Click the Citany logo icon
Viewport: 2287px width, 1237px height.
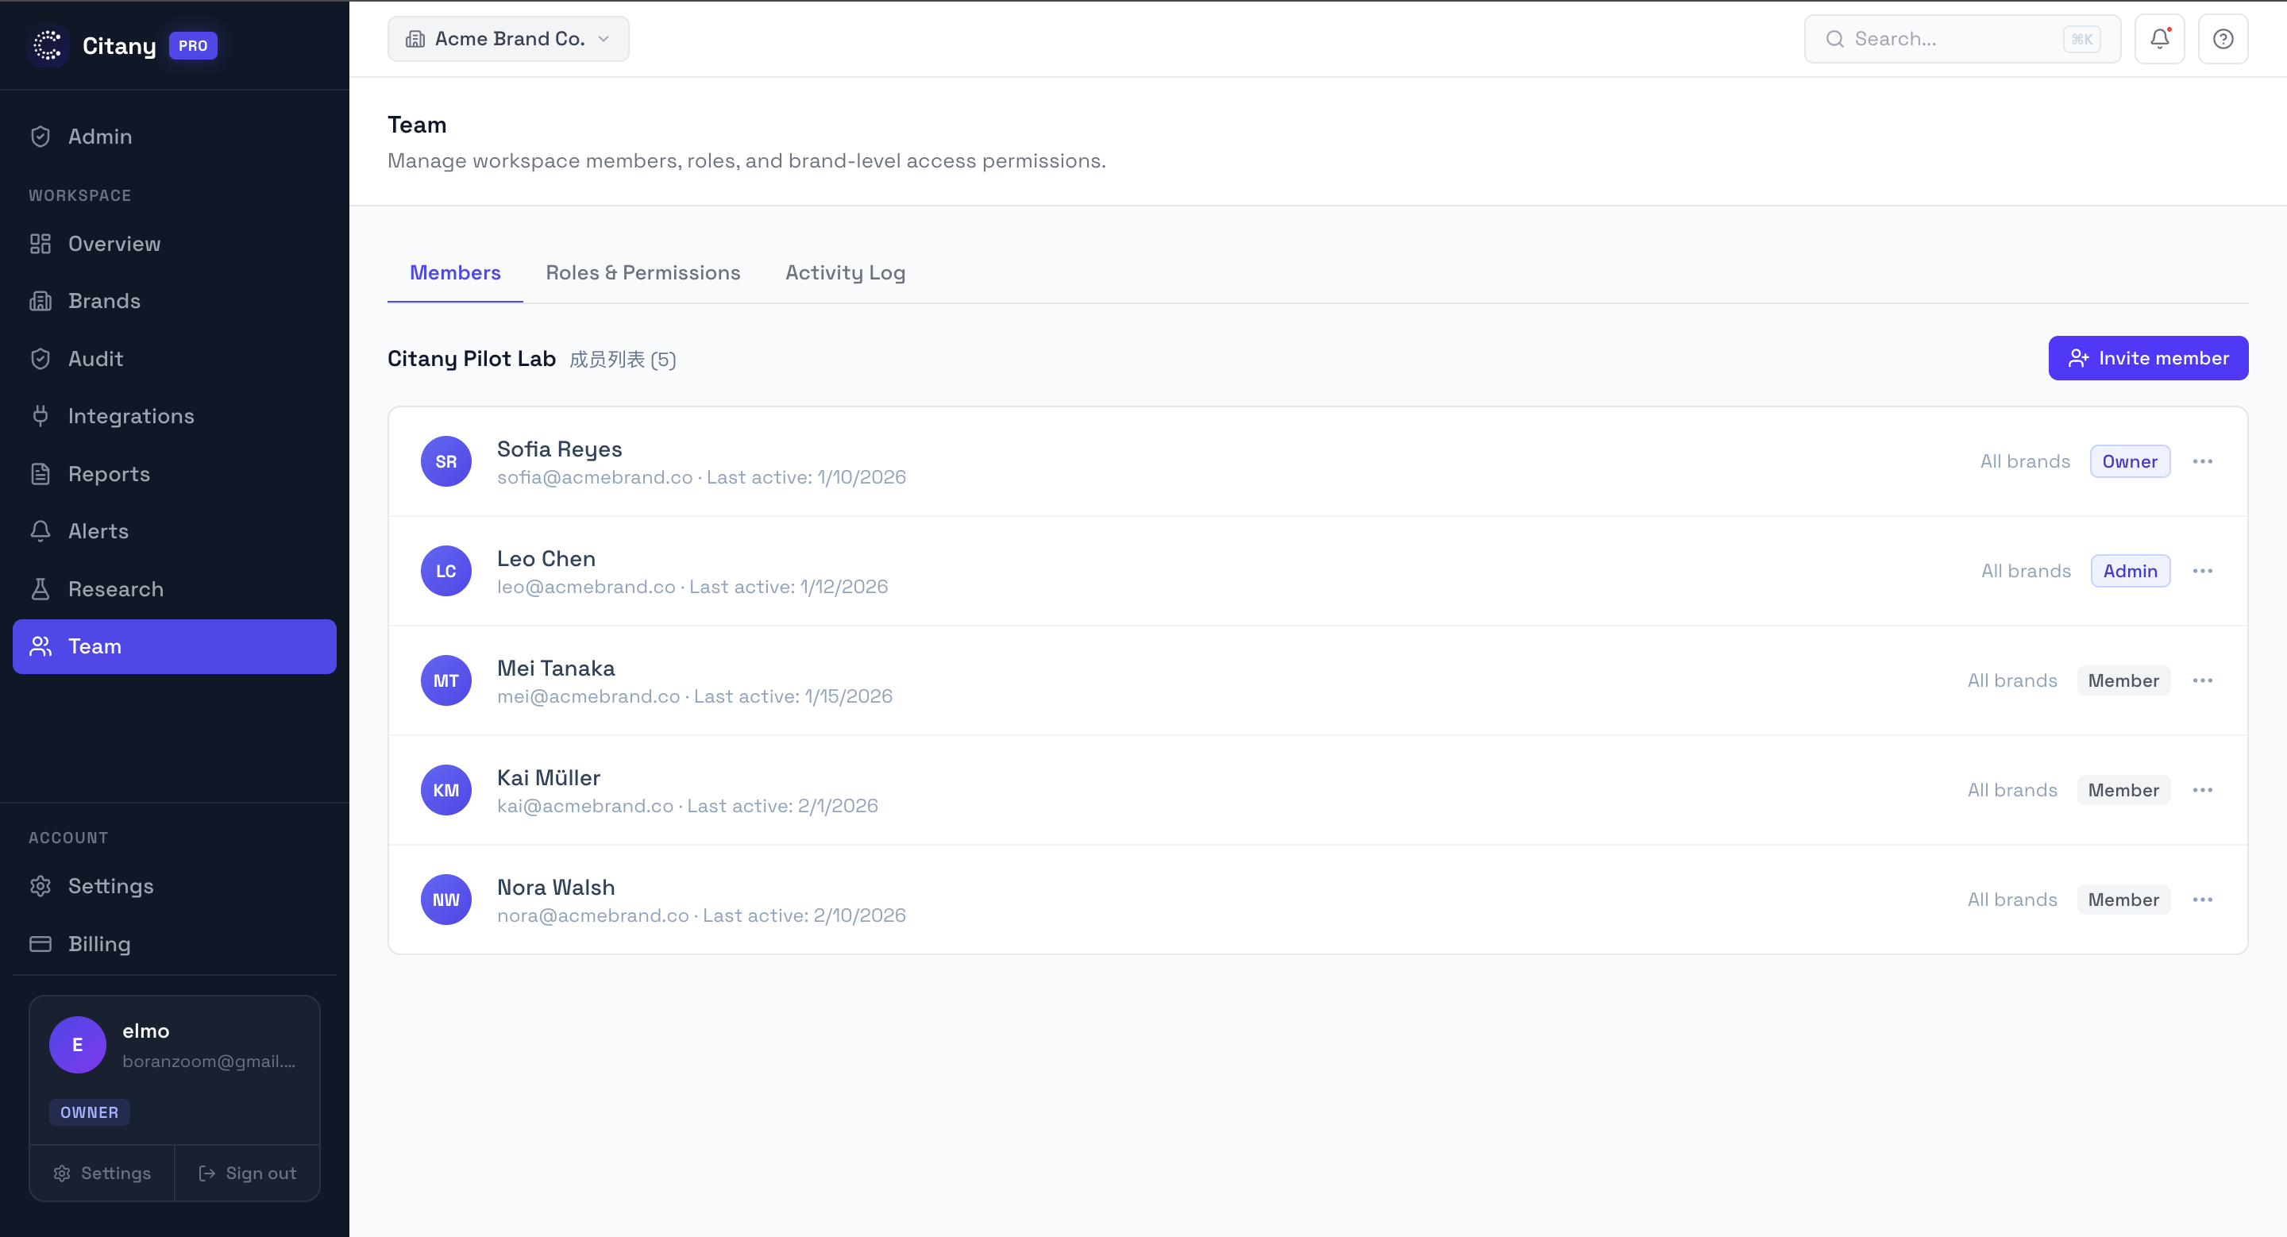tap(48, 45)
